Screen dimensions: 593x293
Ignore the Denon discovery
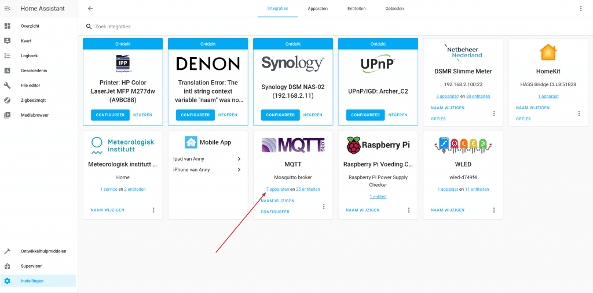pyautogui.click(x=228, y=115)
